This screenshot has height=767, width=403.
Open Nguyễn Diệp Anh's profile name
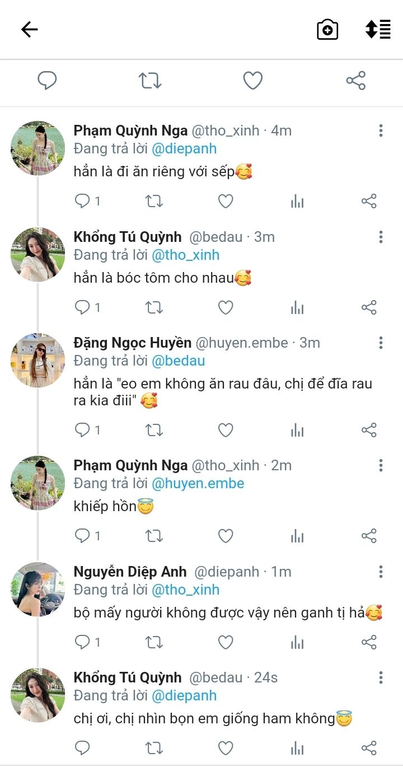pyautogui.click(x=130, y=572)
